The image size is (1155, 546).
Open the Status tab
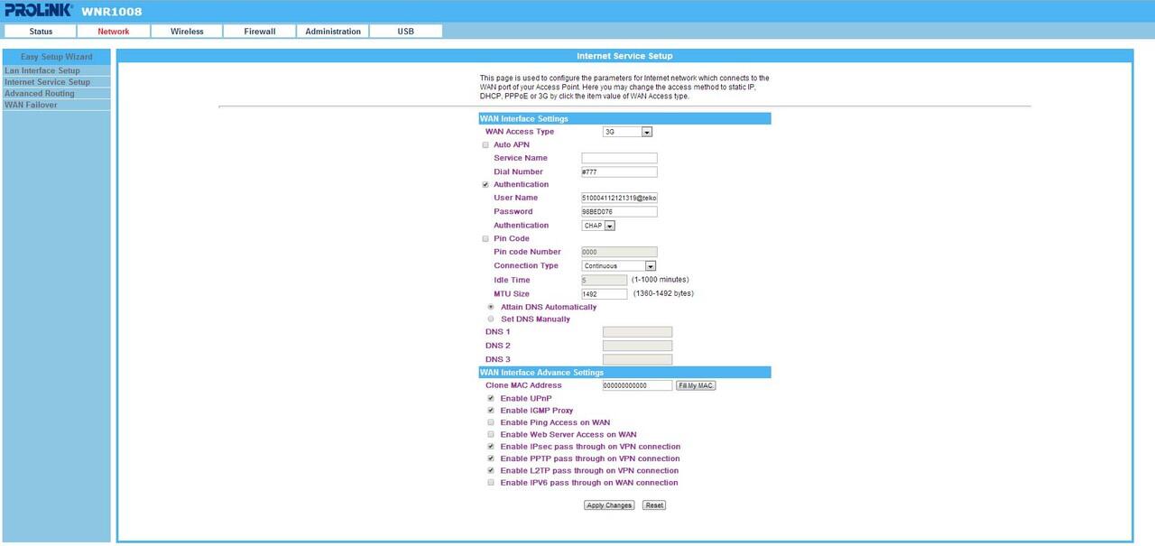tap(41, 32)
